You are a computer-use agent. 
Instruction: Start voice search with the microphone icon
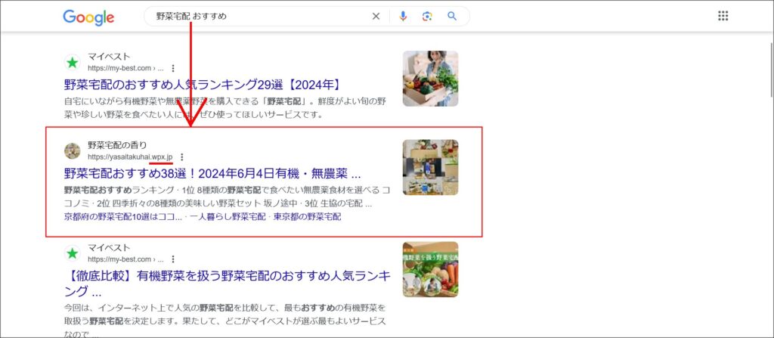click(403, 17)
